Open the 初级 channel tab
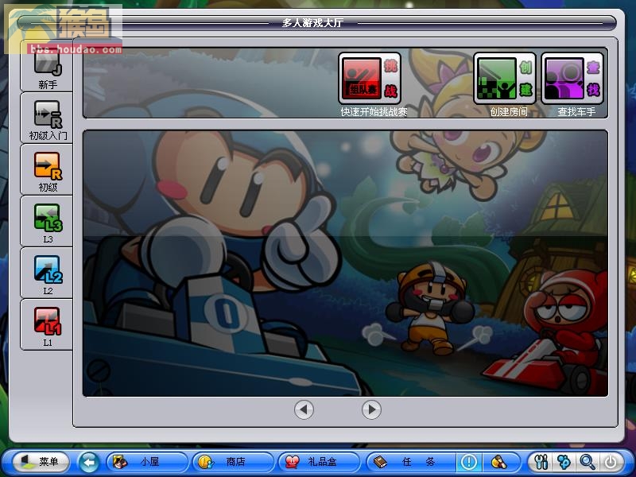 [47, 169]
